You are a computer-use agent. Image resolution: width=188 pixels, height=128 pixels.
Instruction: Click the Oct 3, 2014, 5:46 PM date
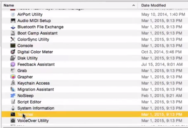(161, 52)
